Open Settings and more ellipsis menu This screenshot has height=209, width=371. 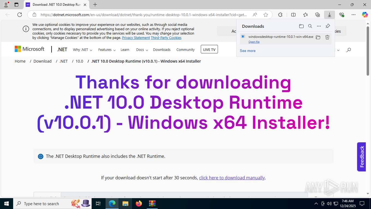(x=354, y=15)
